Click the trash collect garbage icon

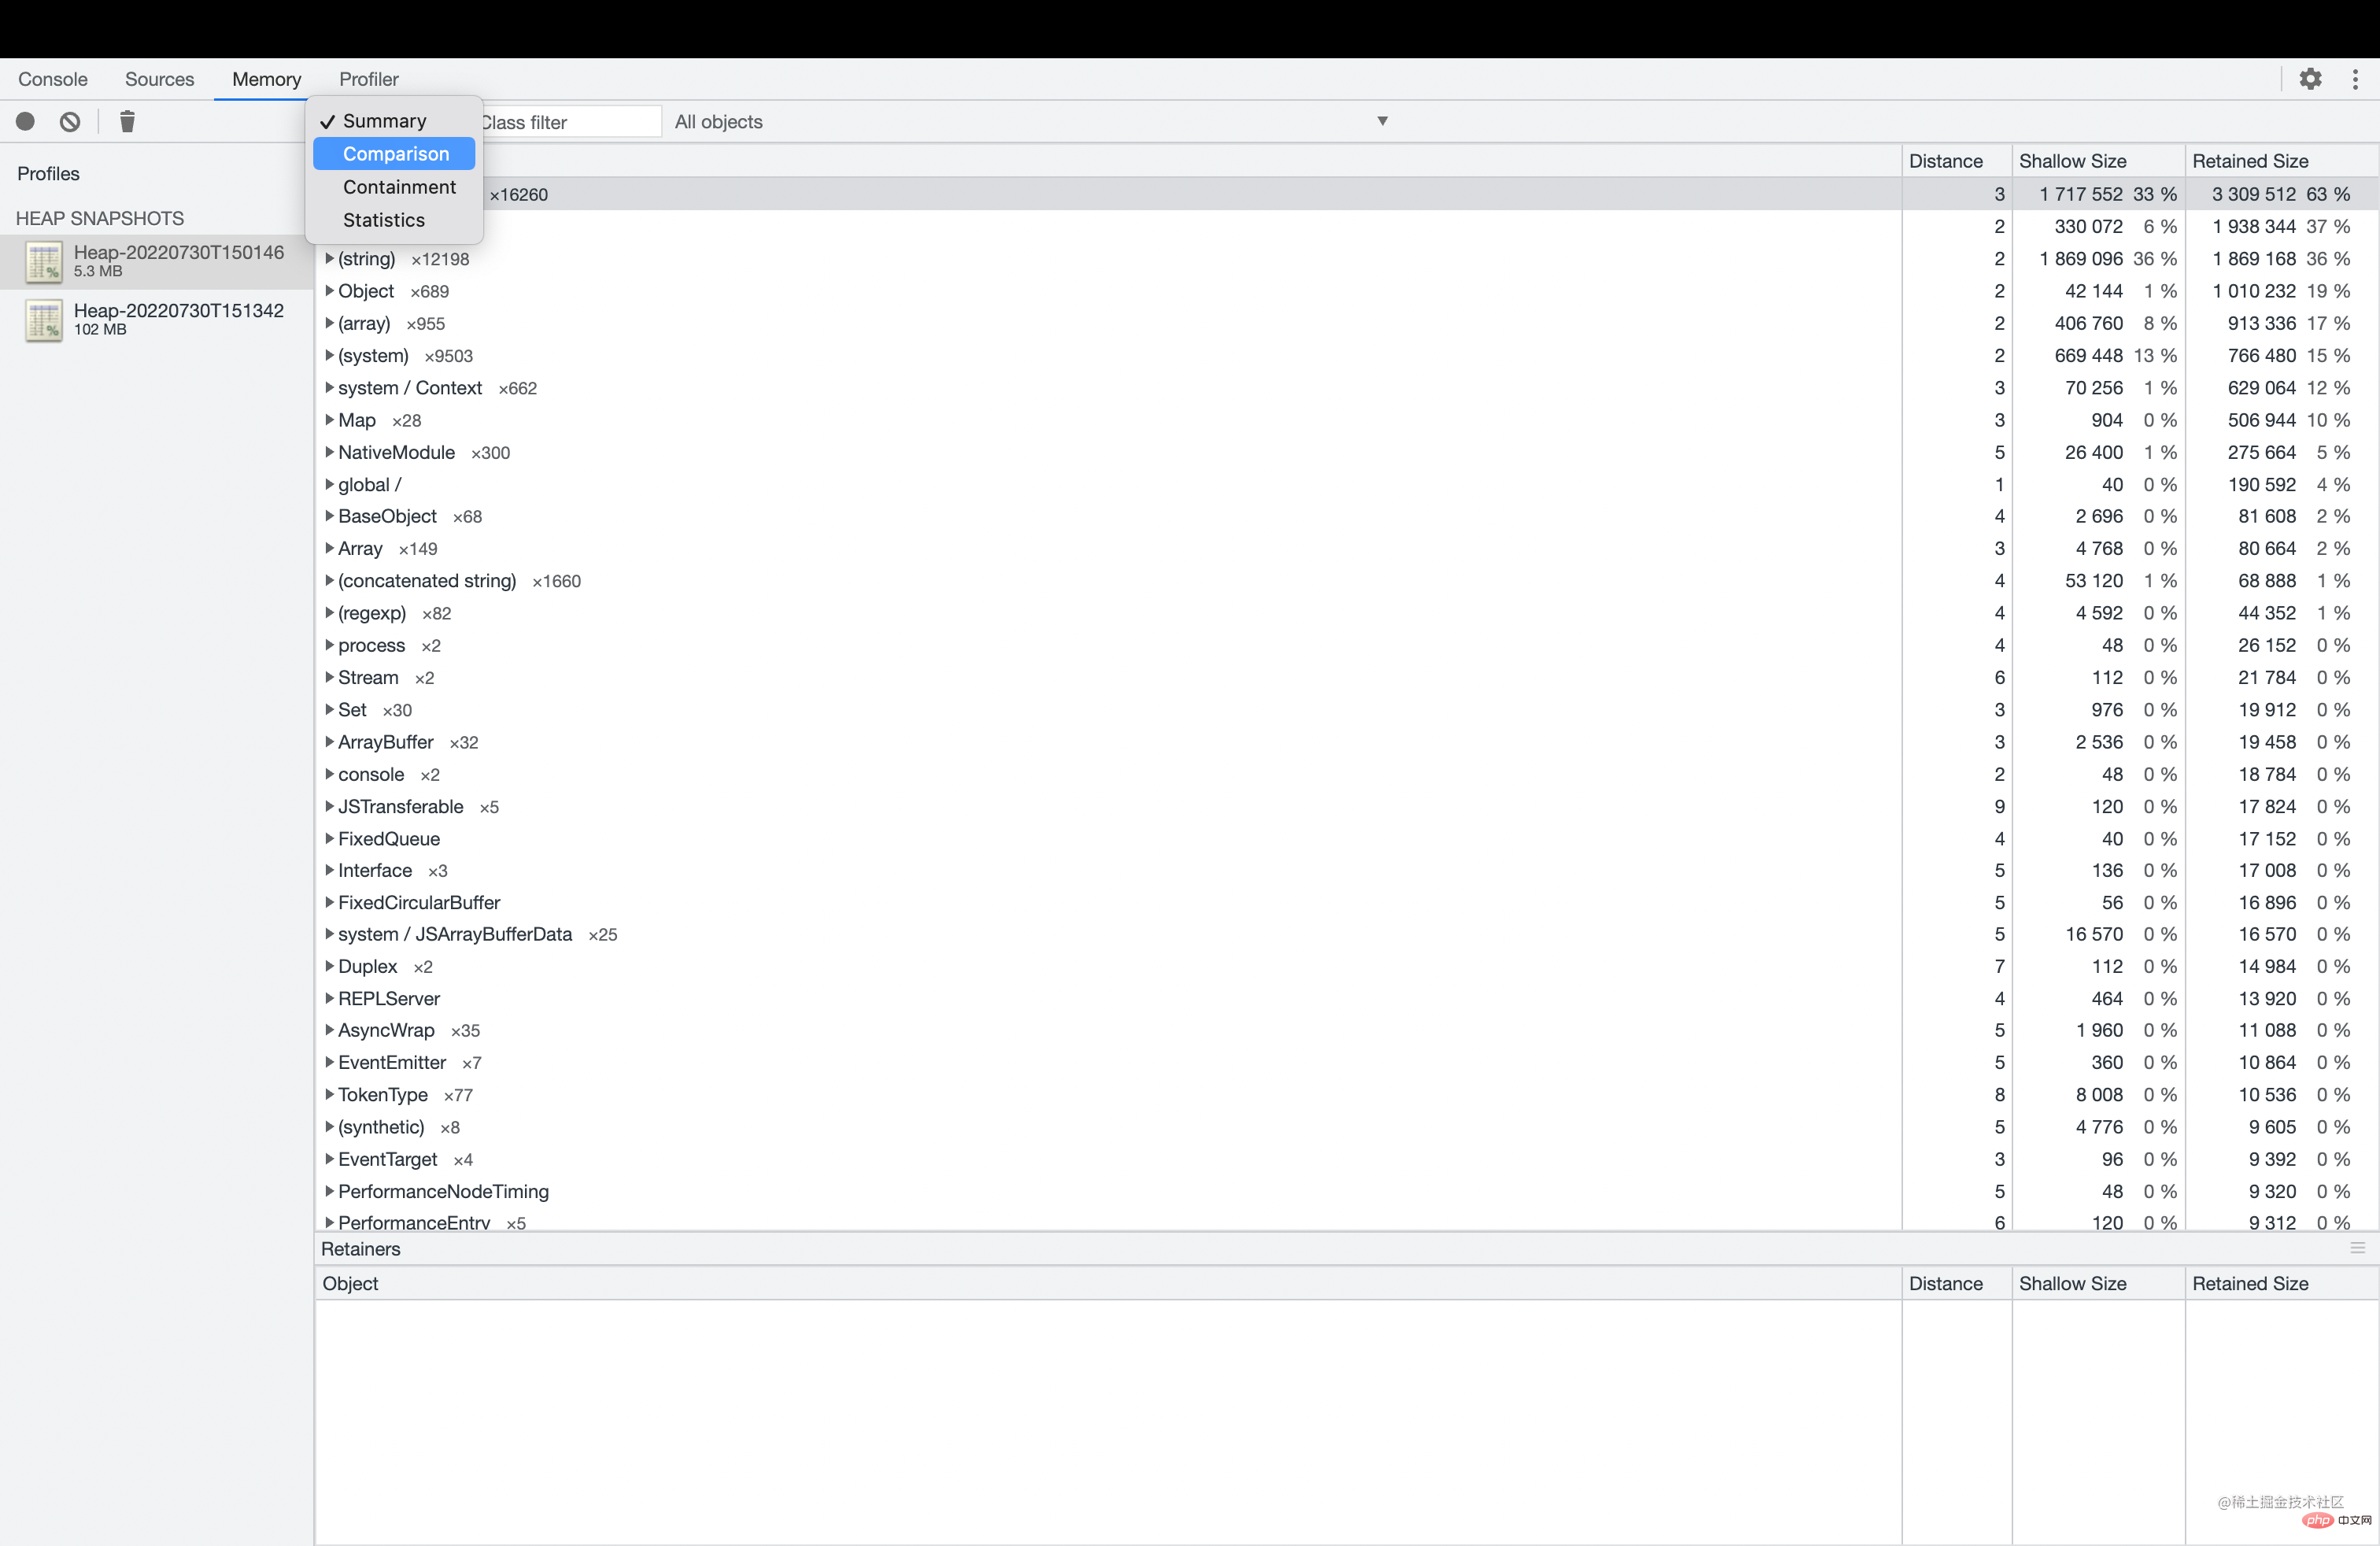tap(127, 121)
